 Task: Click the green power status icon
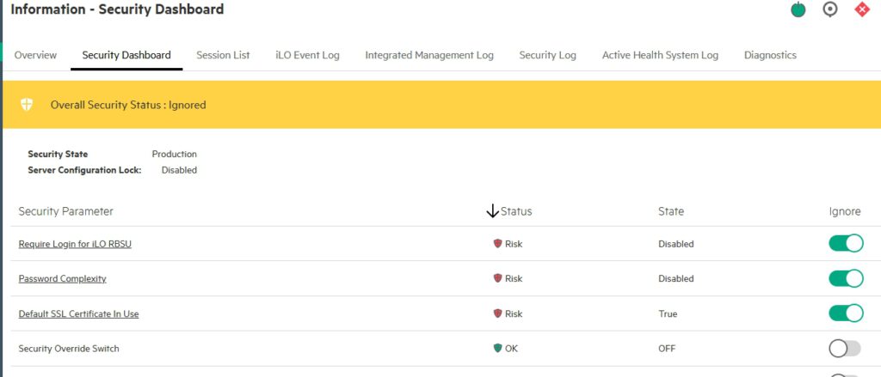(x=798, y=10)
